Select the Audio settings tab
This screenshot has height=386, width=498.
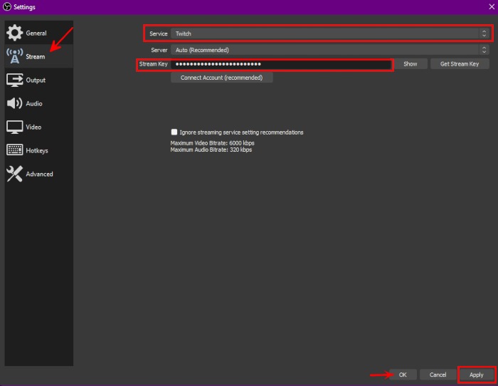click(x=38, y=103)
